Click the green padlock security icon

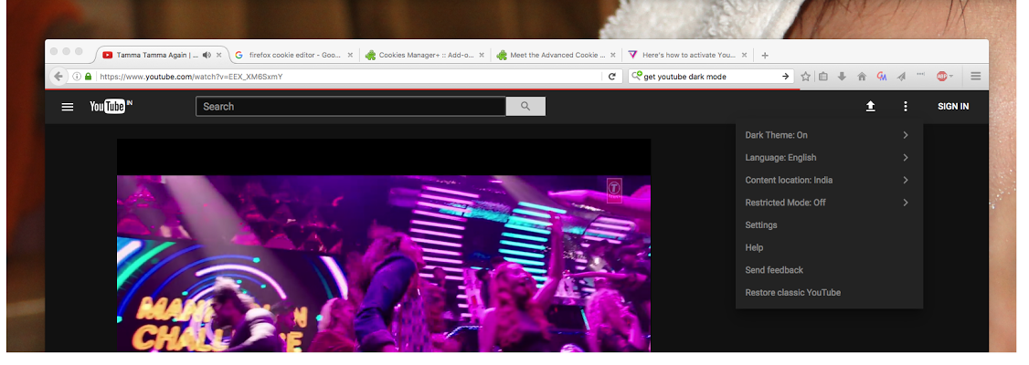tap(89, 77)
